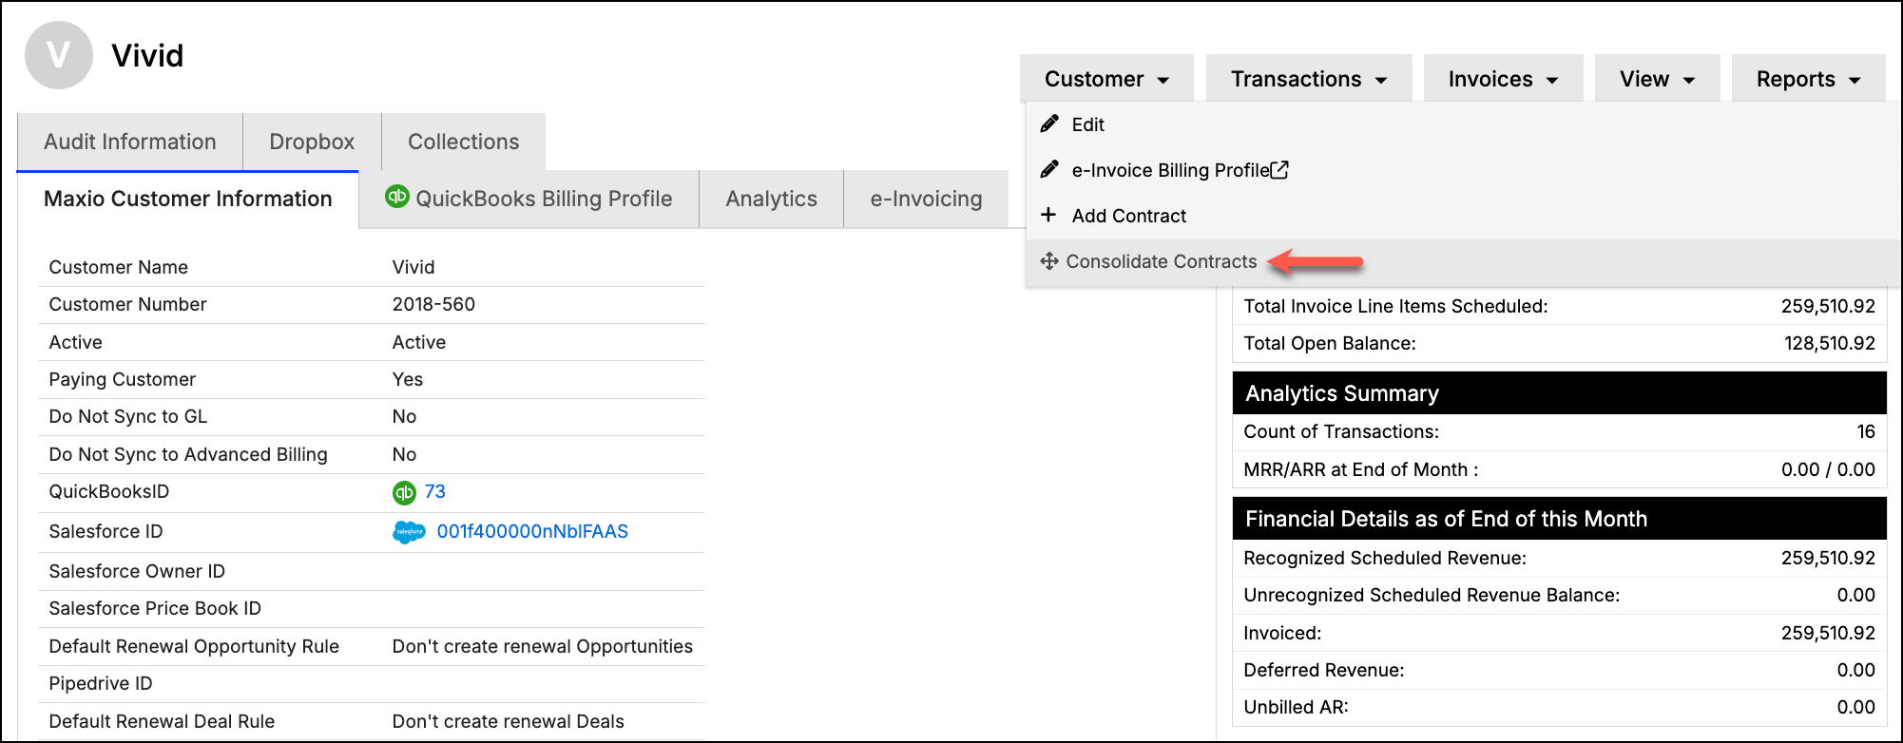
Task: Click the Vivid customer title
Action: (147, 55)
